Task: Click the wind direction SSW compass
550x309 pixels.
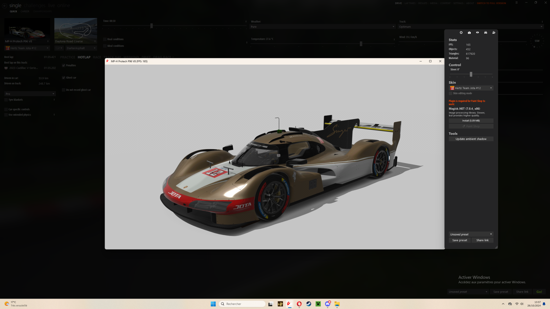Action: [x=537, y=41]
